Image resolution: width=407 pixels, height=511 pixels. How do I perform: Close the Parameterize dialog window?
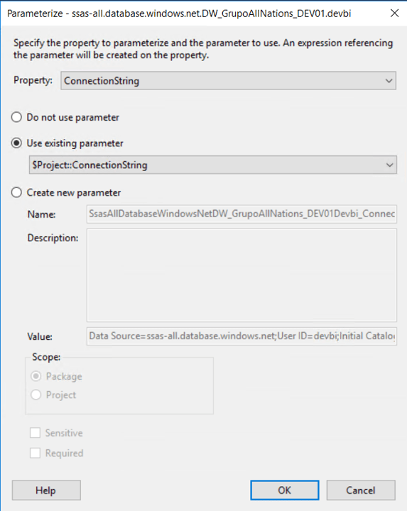[x=394, y=13]
